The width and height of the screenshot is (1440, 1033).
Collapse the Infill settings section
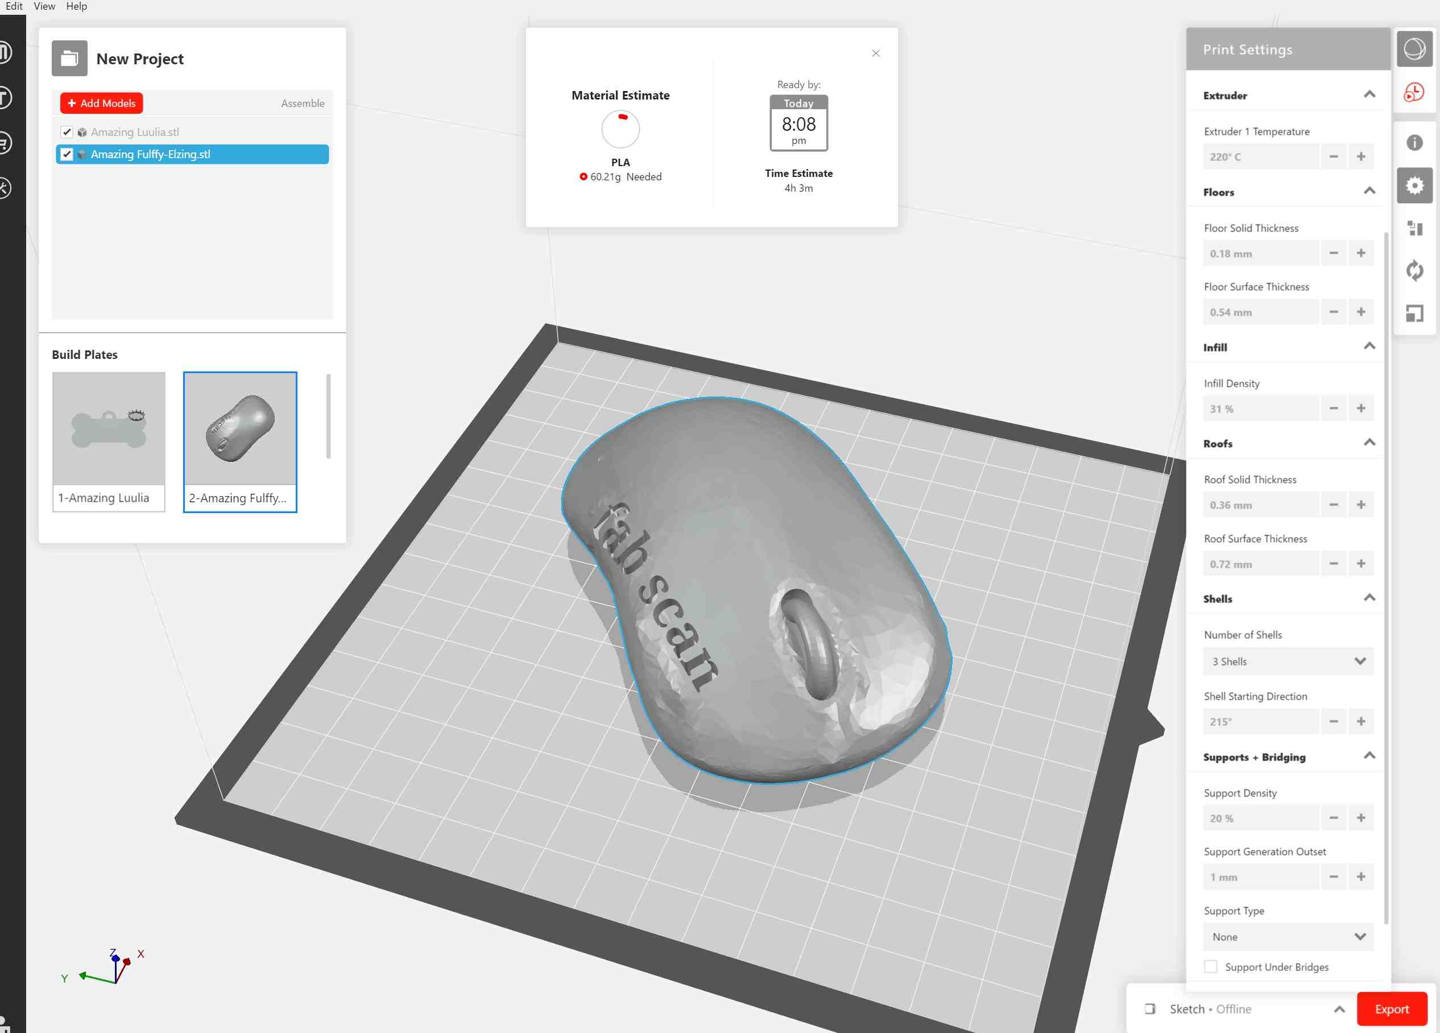1369,346
